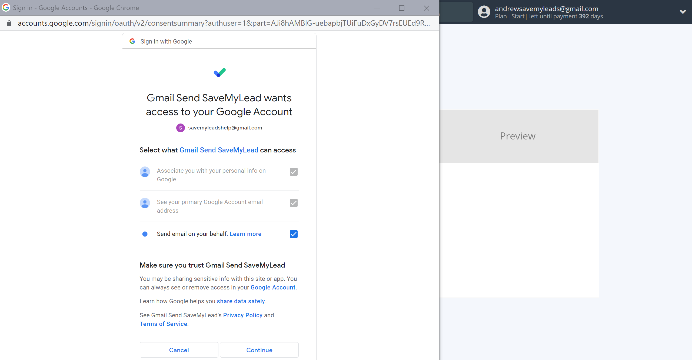This screenshot has width=692, height=360.
Task: Expand the account dropdown chevron in SaveMyLeads
Action: [683, 12]
